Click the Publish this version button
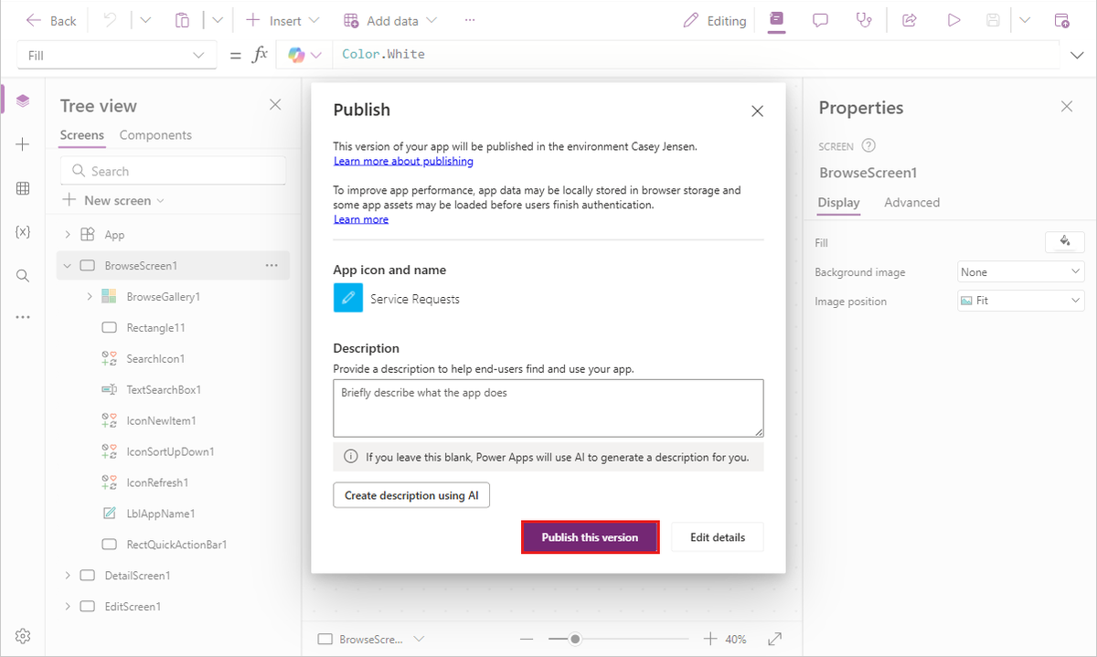Screen dimensions: 1097x657 pyautogui.click(x=590, y=537)
